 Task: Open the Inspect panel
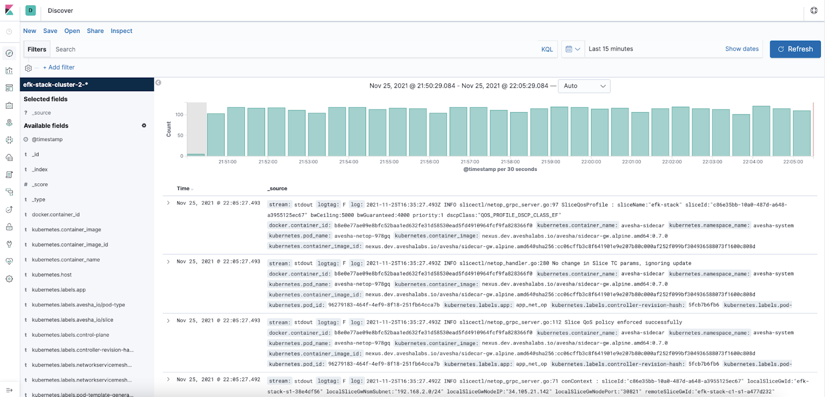122,31
